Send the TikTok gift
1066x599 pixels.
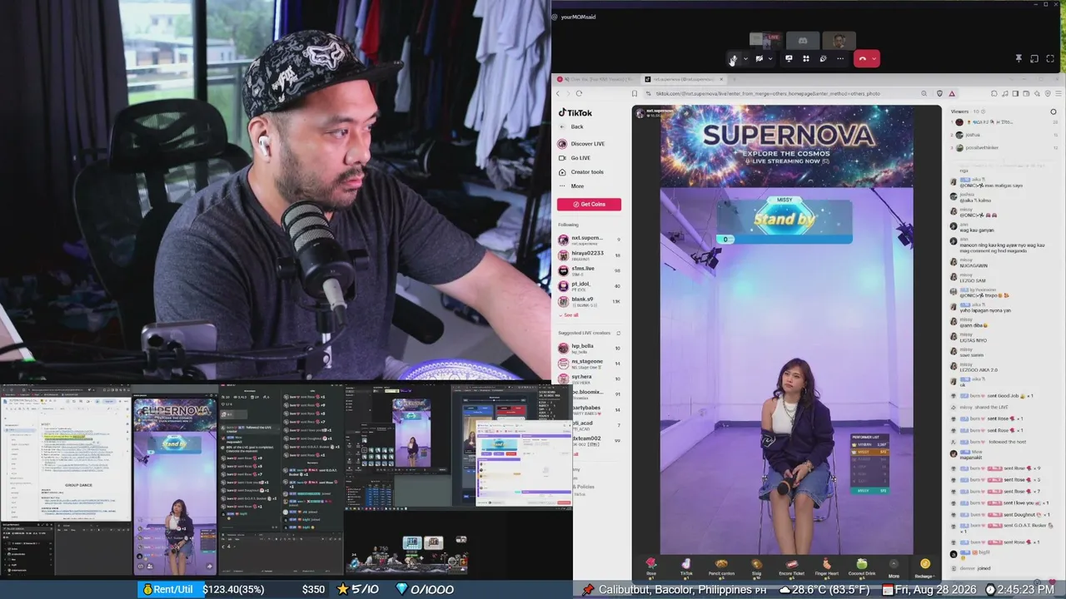686,567
